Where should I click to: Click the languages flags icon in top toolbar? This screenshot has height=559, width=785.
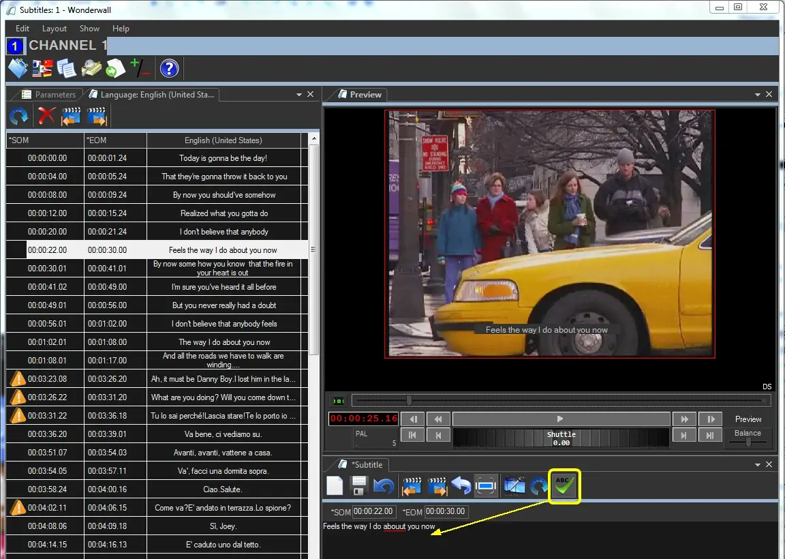(x=42, y=69)
